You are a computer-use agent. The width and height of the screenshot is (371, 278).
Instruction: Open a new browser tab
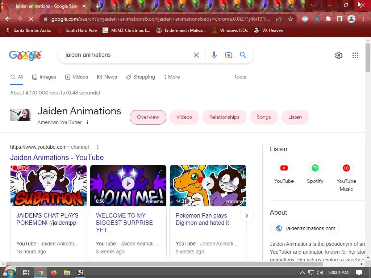[98, 6]
